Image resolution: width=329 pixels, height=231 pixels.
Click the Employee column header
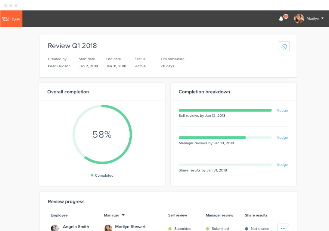pos(59,215)
